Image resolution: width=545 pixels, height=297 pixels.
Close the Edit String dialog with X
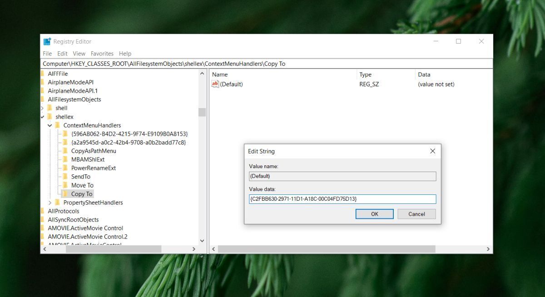pos(432,151)
